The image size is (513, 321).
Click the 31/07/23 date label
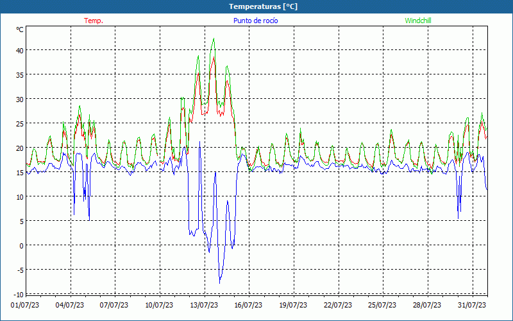click(472, 305)
